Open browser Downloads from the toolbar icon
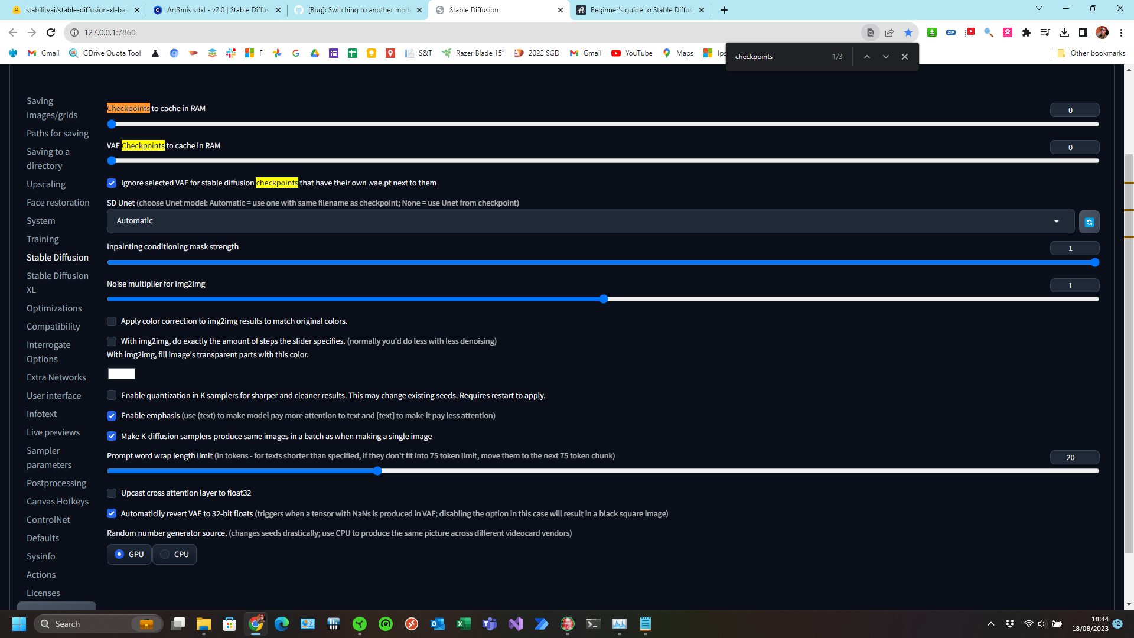This screenshot has height=638, width=1134. pyautogui.click(x=1065, y=32)
